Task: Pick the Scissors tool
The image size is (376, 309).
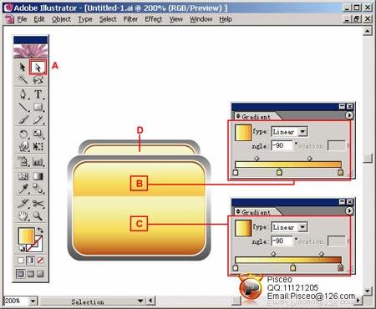Action: (38, 204)
